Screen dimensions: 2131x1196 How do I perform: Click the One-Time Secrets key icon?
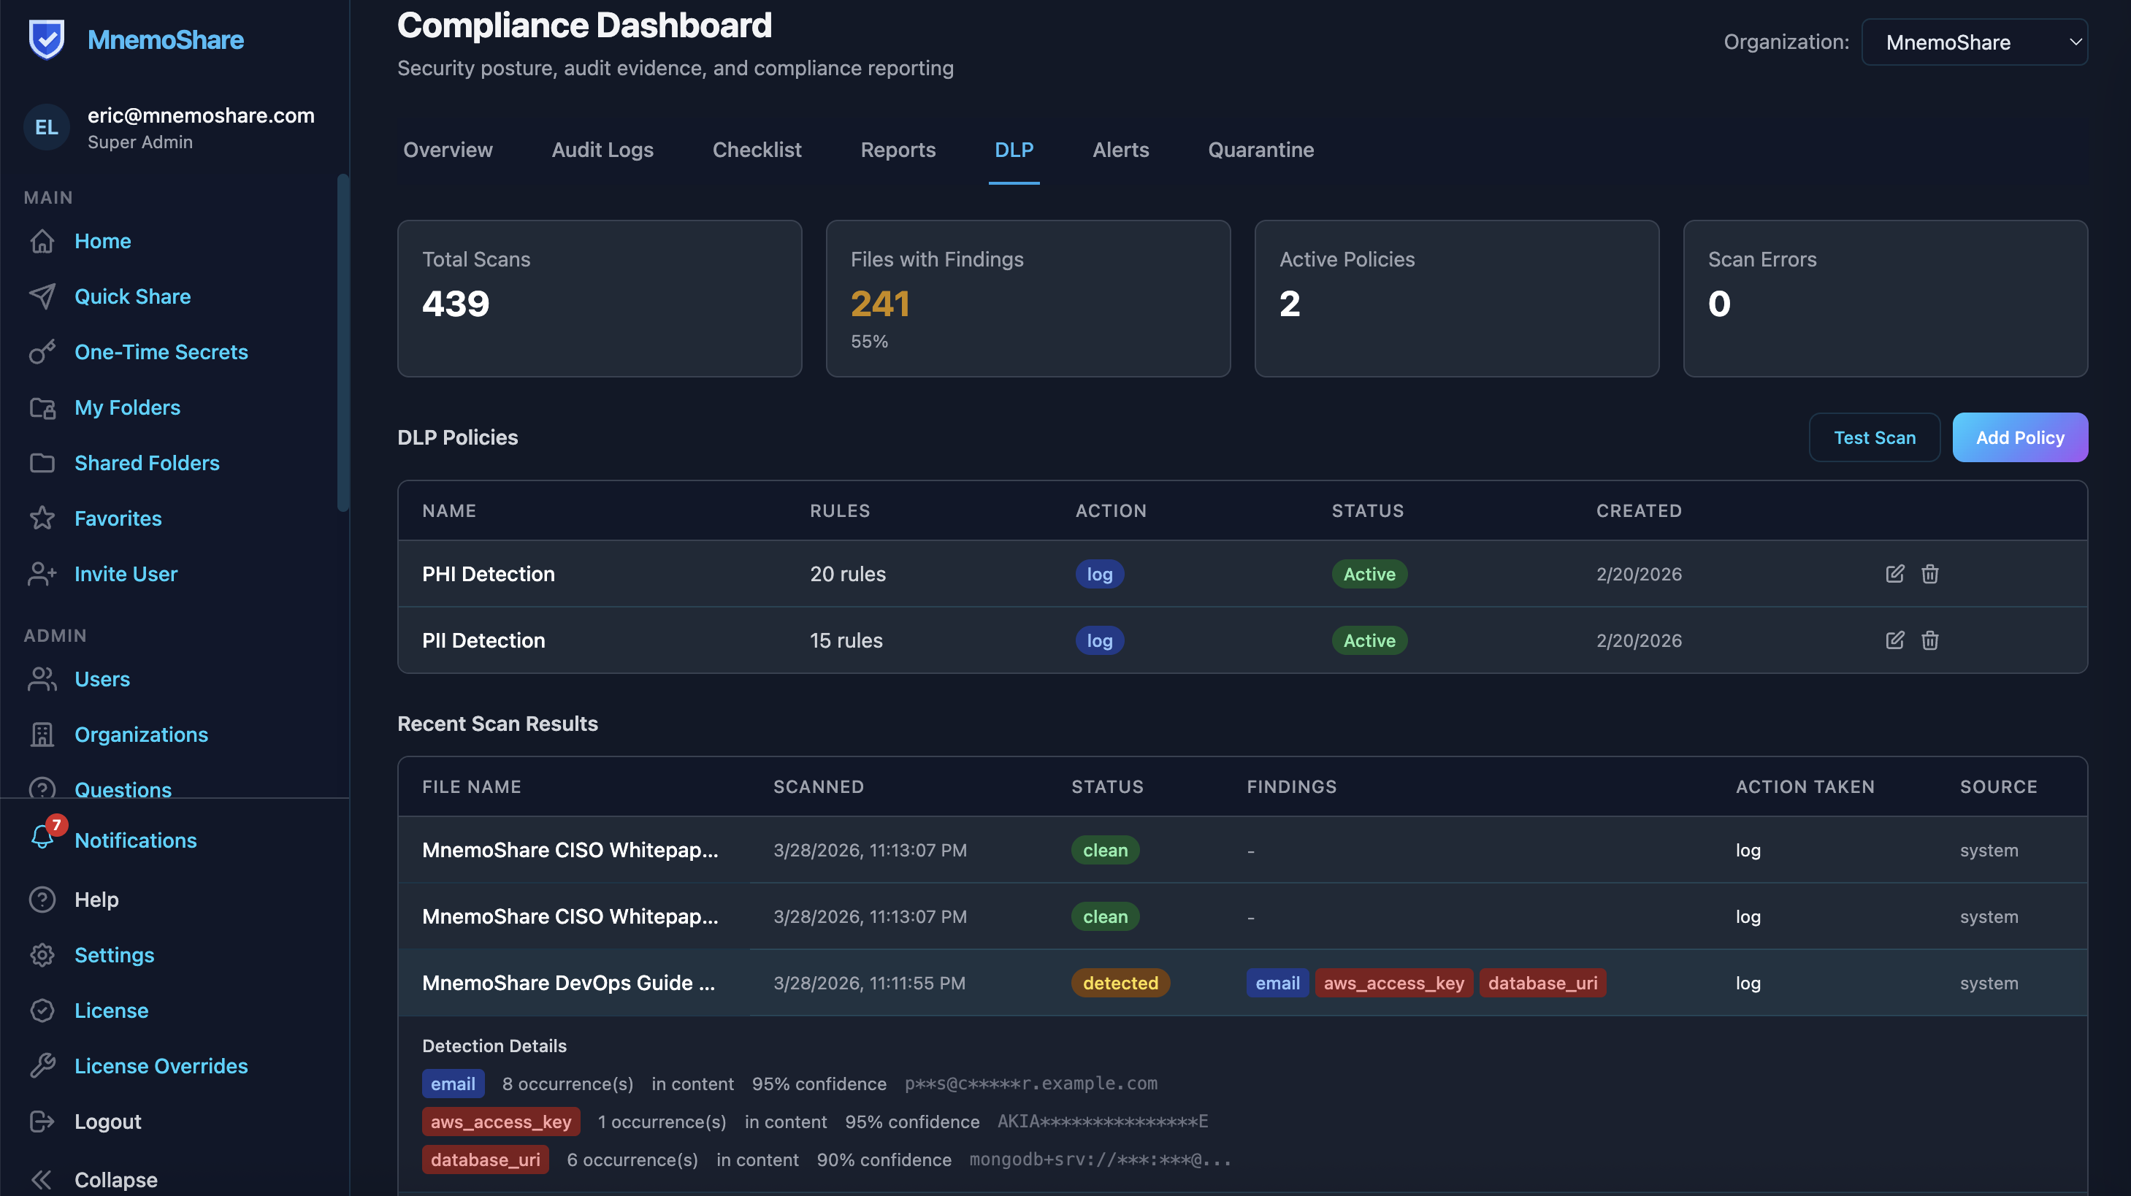(42, 351)
